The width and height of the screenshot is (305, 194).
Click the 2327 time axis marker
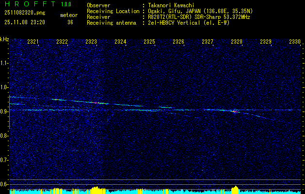(x=208, y=41)
